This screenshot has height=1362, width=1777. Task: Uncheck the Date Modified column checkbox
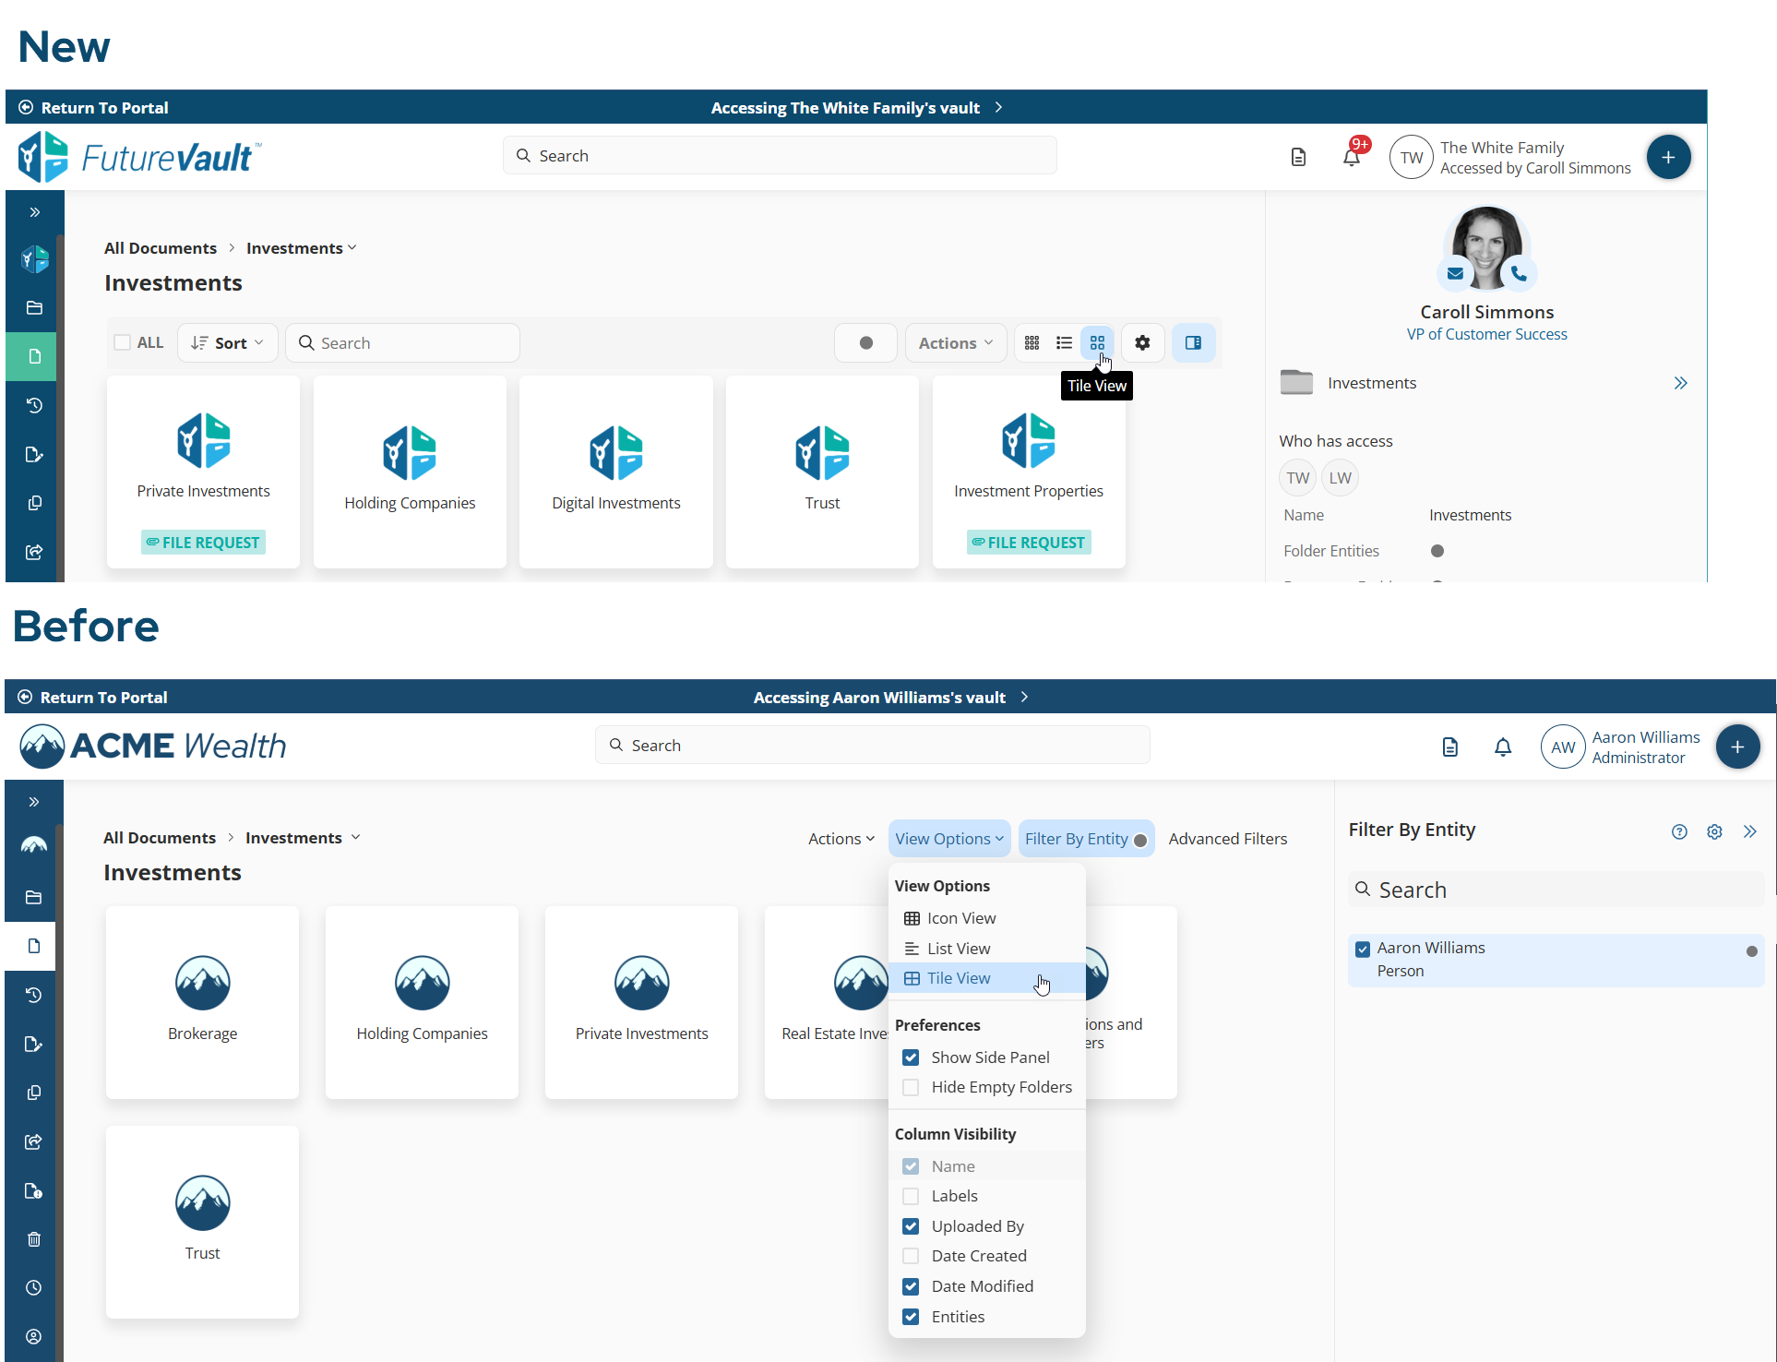click(911, 1286)
